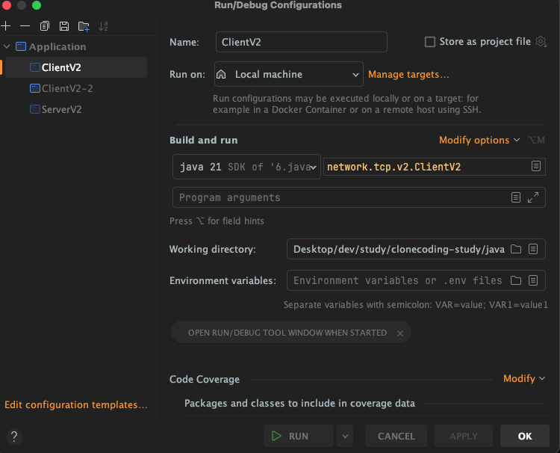The image size is (560, 453).
Task: Insert macros in Program arguments field
Action: tap(515, 197)
